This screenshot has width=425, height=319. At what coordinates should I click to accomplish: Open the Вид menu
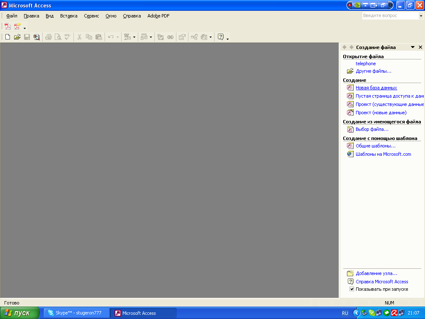[50, 16]
